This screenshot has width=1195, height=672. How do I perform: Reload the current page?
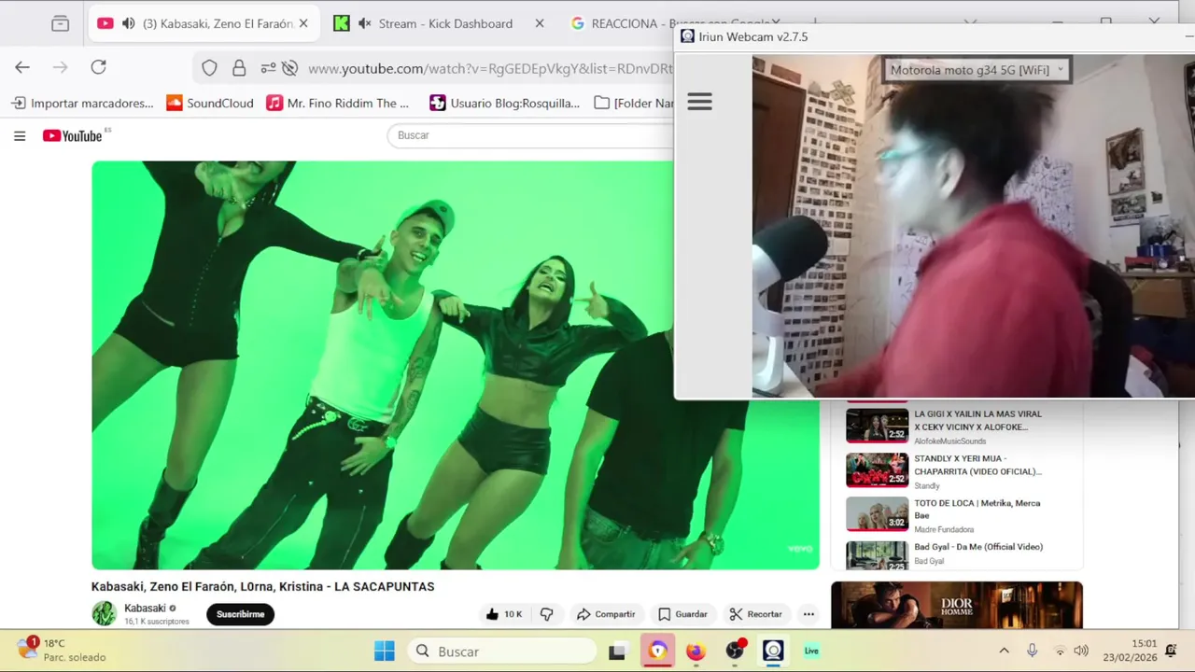98,67
